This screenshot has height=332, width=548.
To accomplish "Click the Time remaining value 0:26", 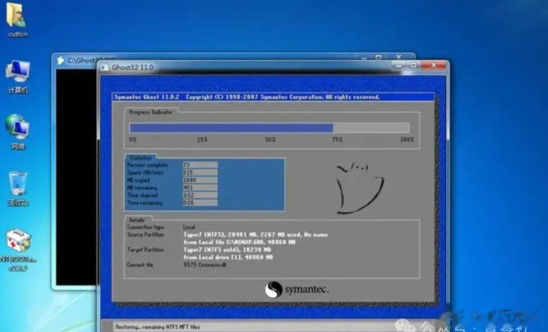I will click(x=200, y=203).
